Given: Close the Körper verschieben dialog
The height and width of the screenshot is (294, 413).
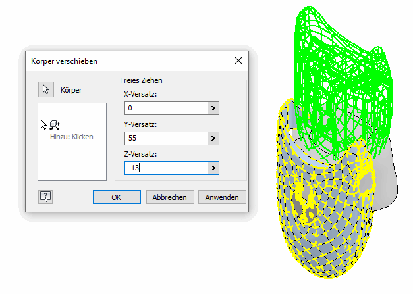Looking at the screenshot, I should coord(238,61).
